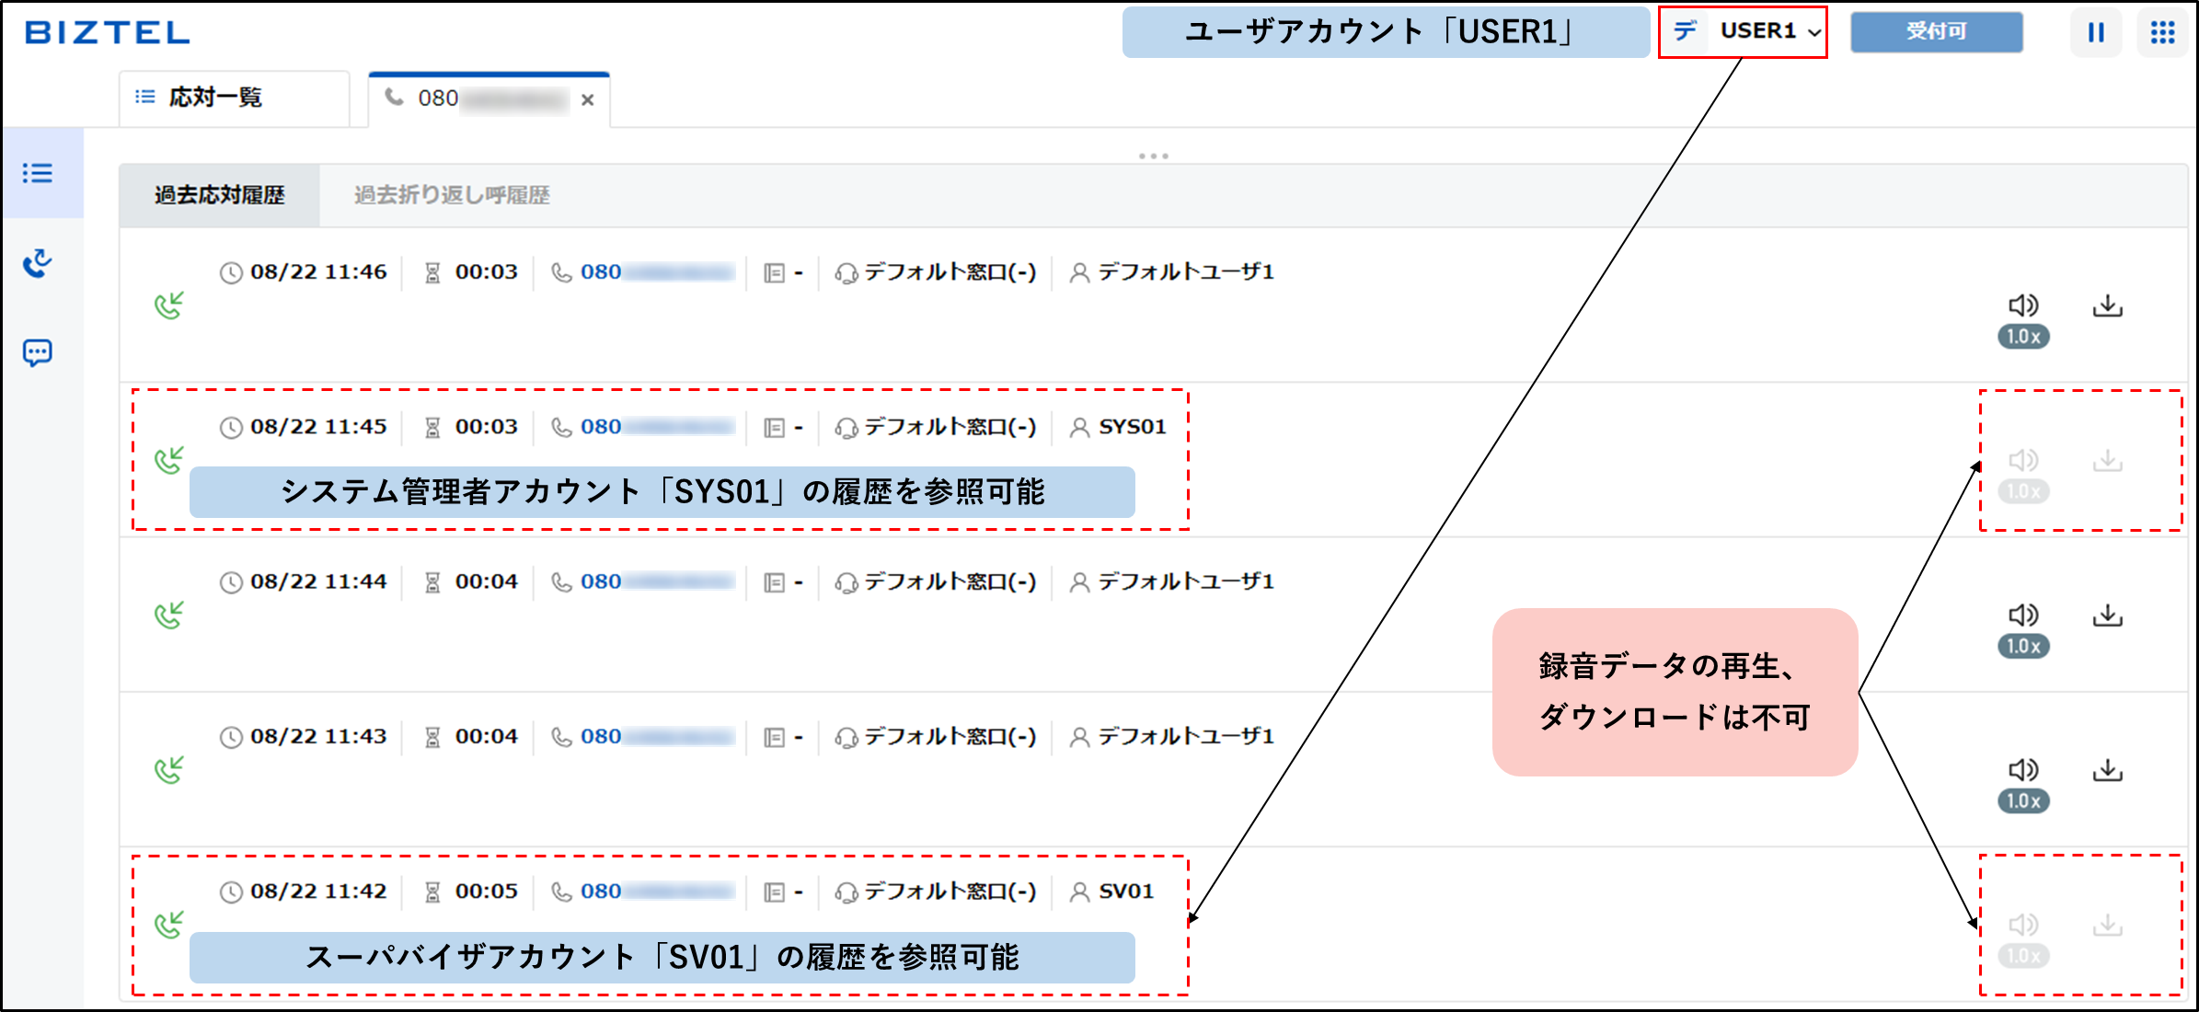The height and width of the screenshot is (1012, 2199).
Task: Click デフォルトユーザ1 in the 11:43 row
Action: (1186, 736)
